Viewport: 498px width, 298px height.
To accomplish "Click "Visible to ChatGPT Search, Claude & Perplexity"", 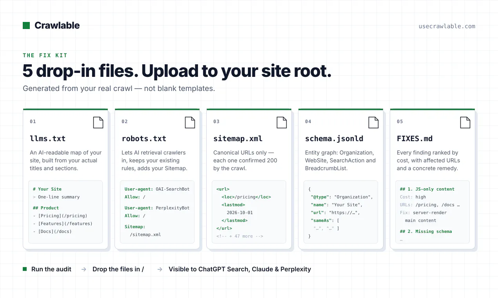I will click(x=240, y=269).
